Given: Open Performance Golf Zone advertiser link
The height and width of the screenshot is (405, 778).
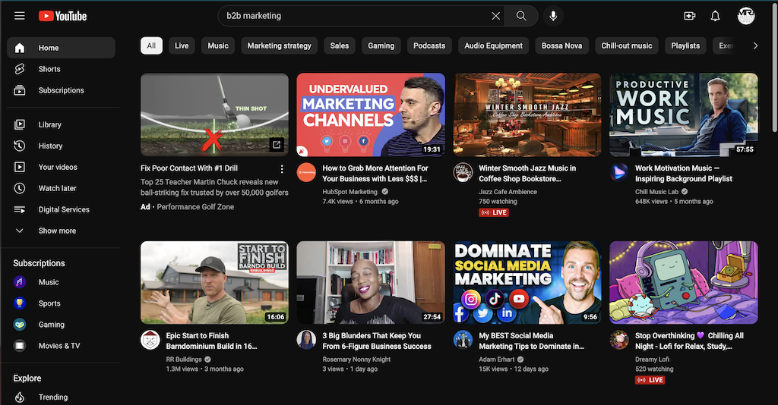Looking at the screenshot, I should (x=195, y=207).
